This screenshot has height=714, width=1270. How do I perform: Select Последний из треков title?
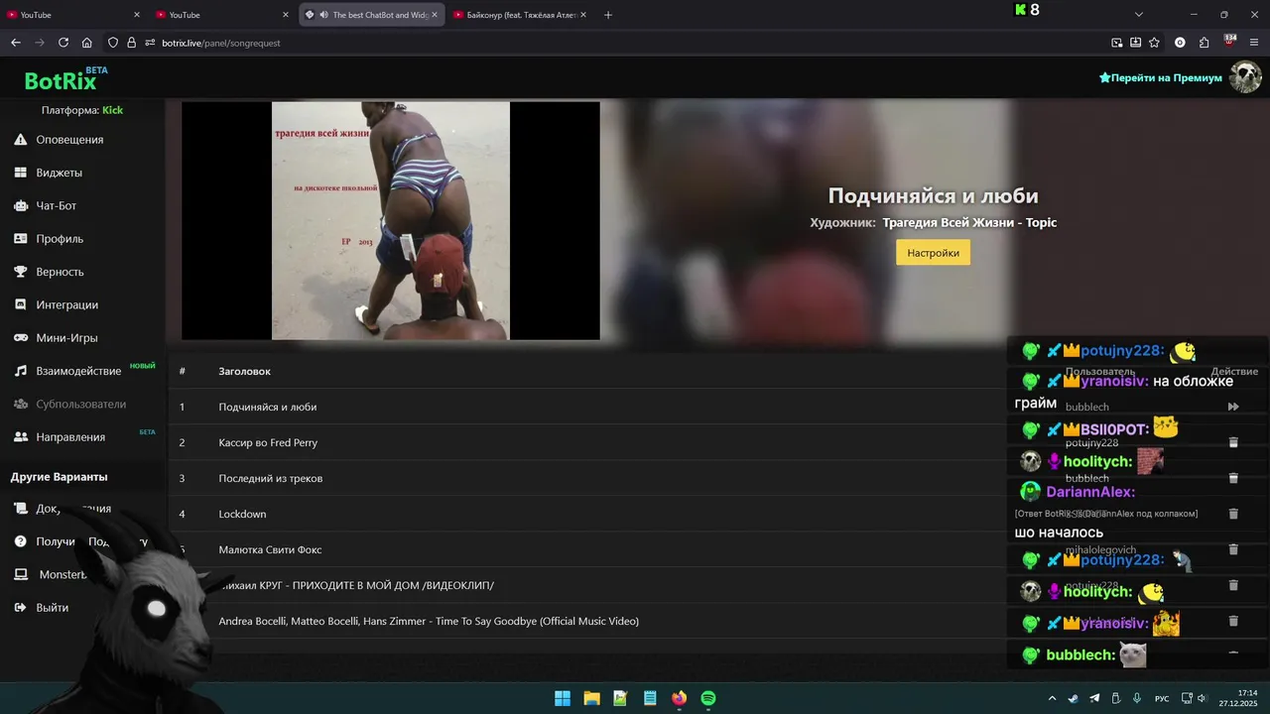coord(271,478)
